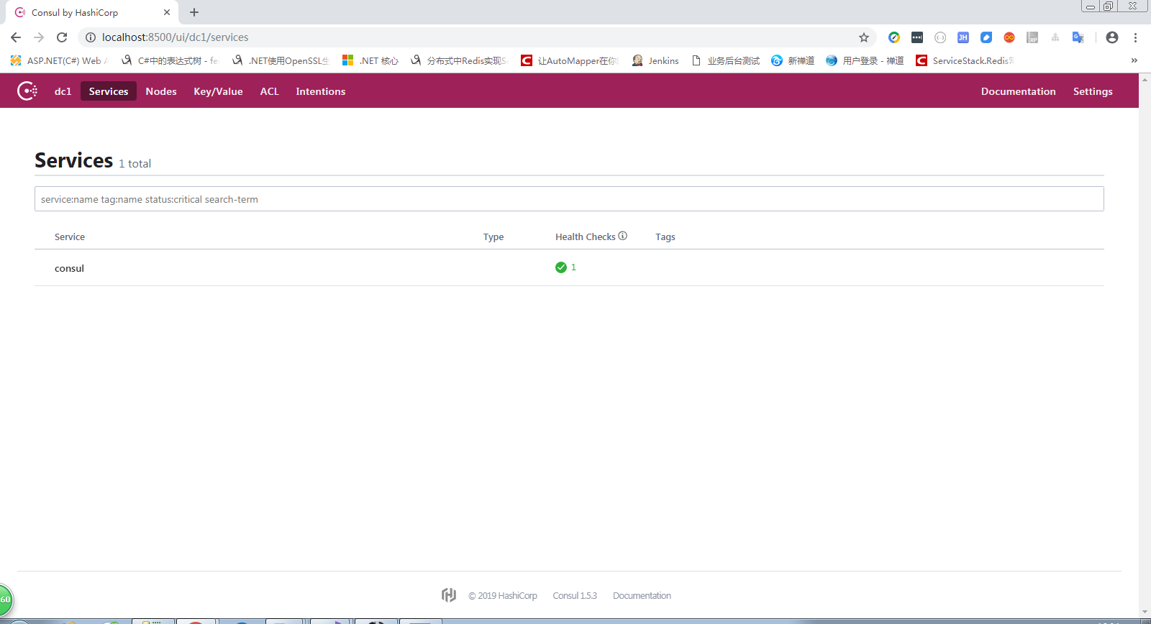1151x624 pixels.
Task: Open the Key/Value tab
Action: pyautogui.click(x=218, y=91)
